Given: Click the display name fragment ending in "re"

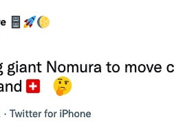Looking at the screenshot, I should pos(3,22).
